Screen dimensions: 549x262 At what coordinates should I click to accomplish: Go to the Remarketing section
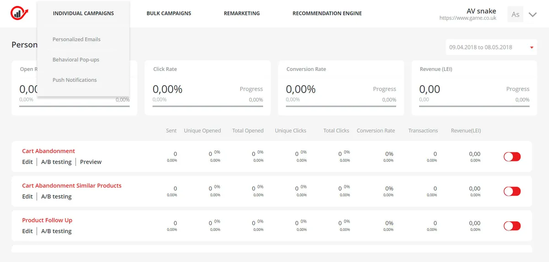click(x=242, y=13)
